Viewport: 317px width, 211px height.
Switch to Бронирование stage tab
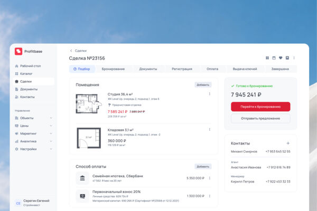[113, 69]
